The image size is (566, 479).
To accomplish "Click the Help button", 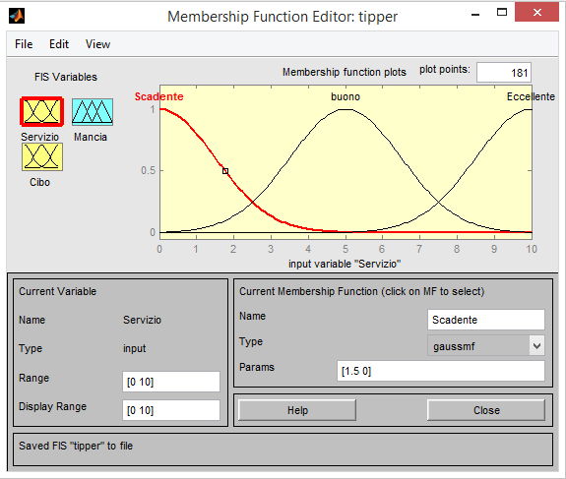I will (297, 410).
